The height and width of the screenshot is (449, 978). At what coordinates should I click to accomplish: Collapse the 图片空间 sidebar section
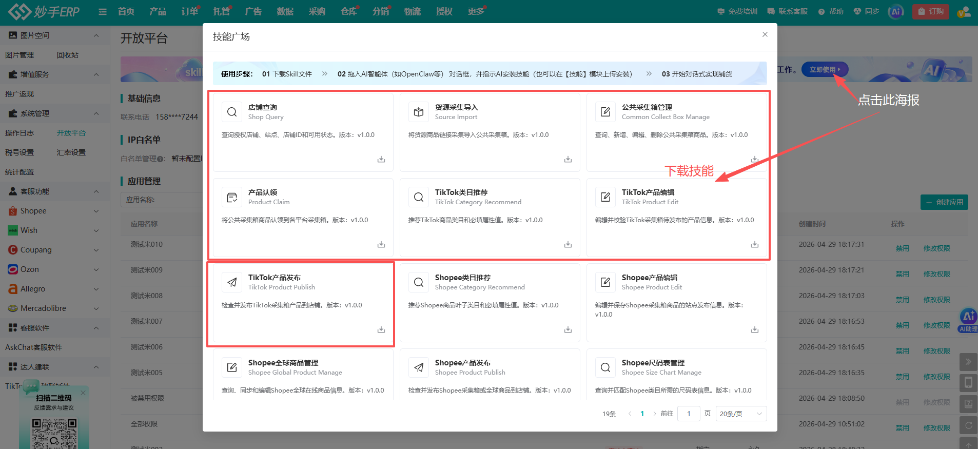tap(96, 35)
